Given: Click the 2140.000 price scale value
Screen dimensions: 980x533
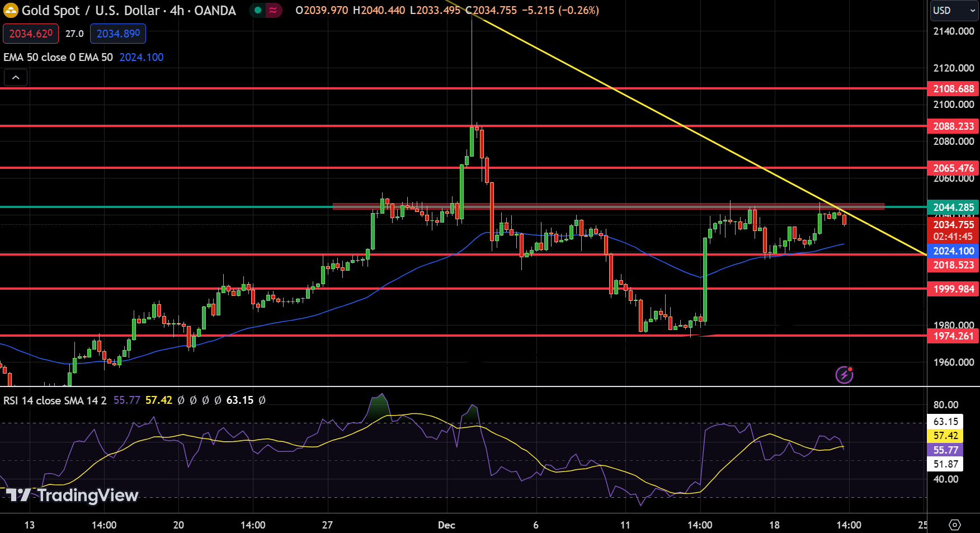Looking at the screenshot, I should point(953,31).
